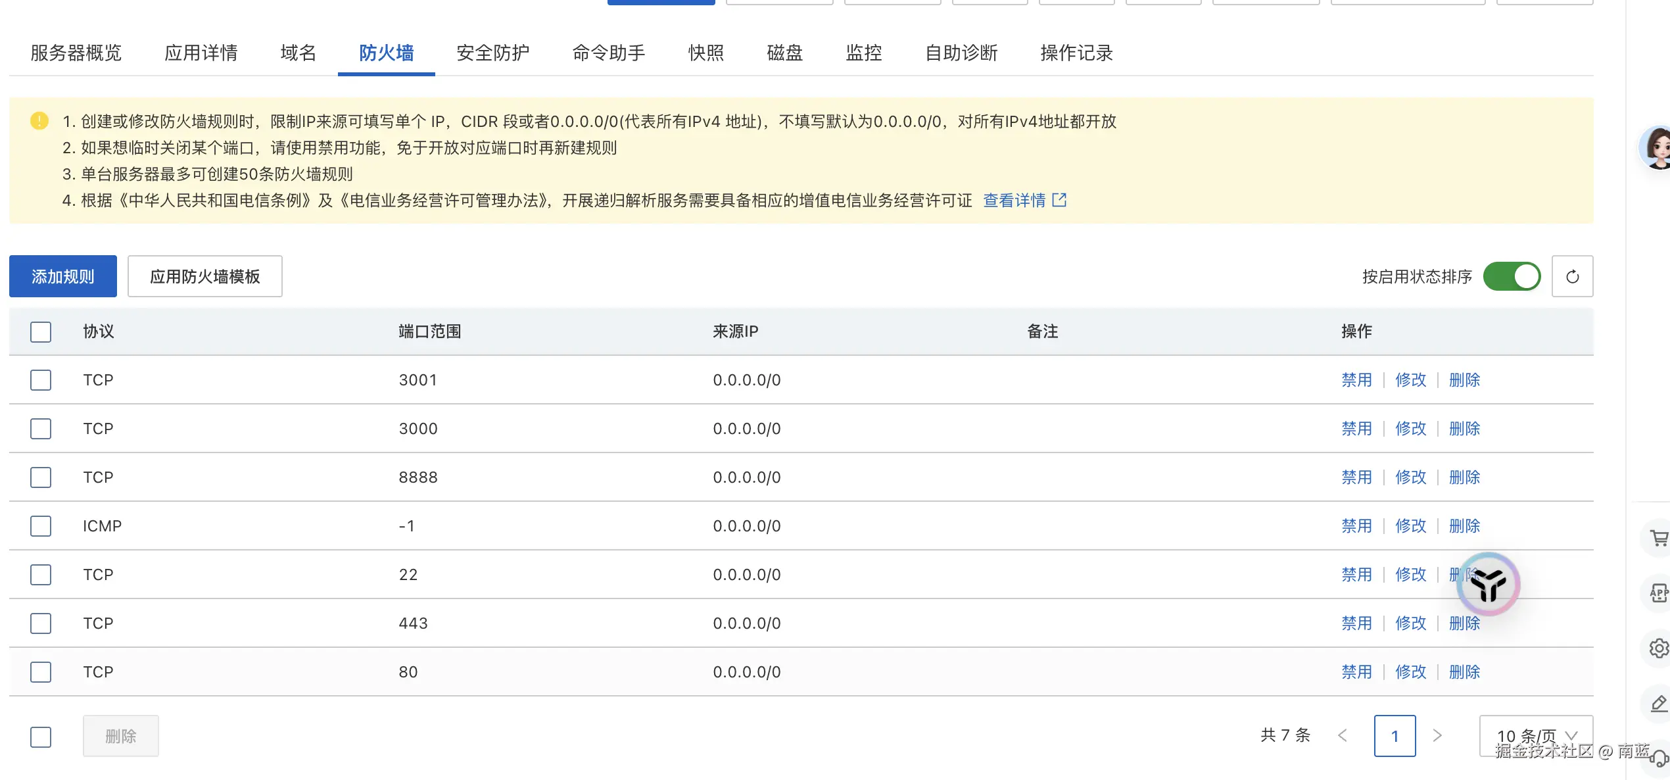Click the 添加规则 button

63,276
